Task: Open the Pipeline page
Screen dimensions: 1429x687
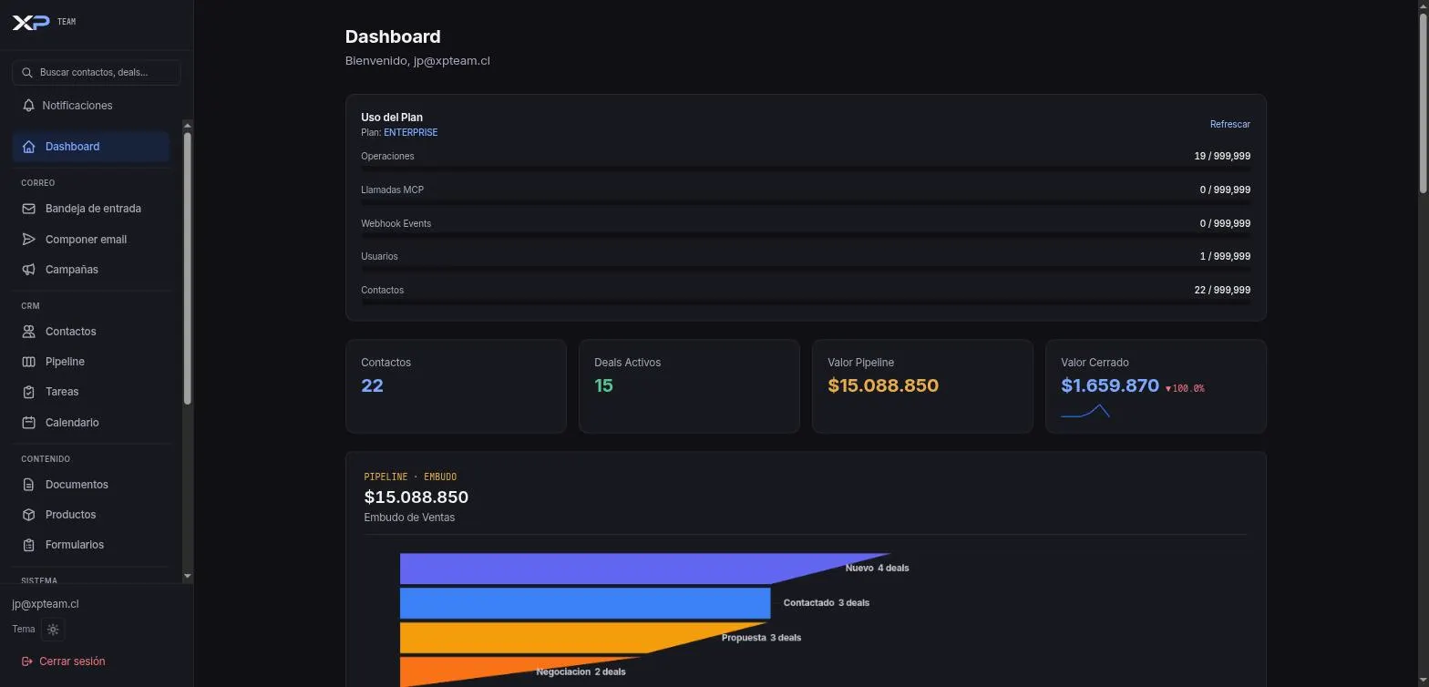Action: 91,362
